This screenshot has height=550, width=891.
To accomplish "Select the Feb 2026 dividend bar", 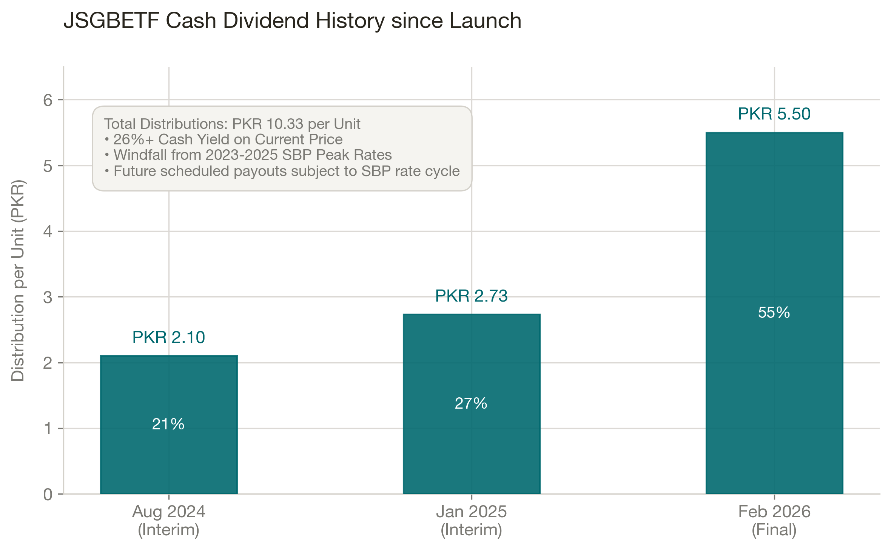I will (774, 313).
